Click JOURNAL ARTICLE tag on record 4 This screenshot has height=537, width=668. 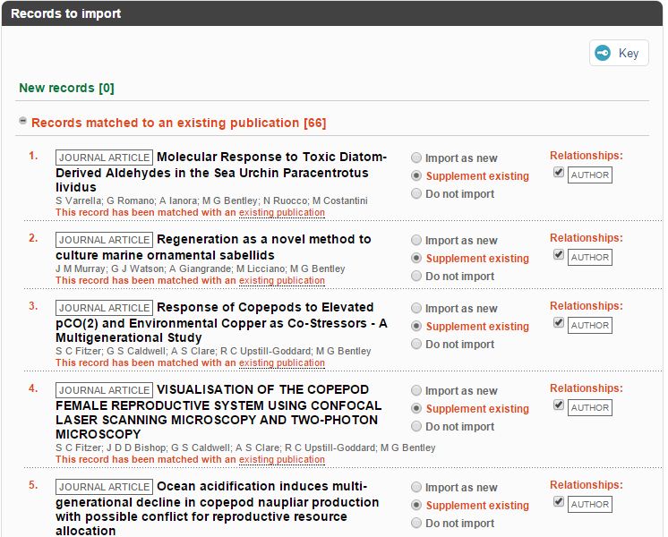pos(104,390)
